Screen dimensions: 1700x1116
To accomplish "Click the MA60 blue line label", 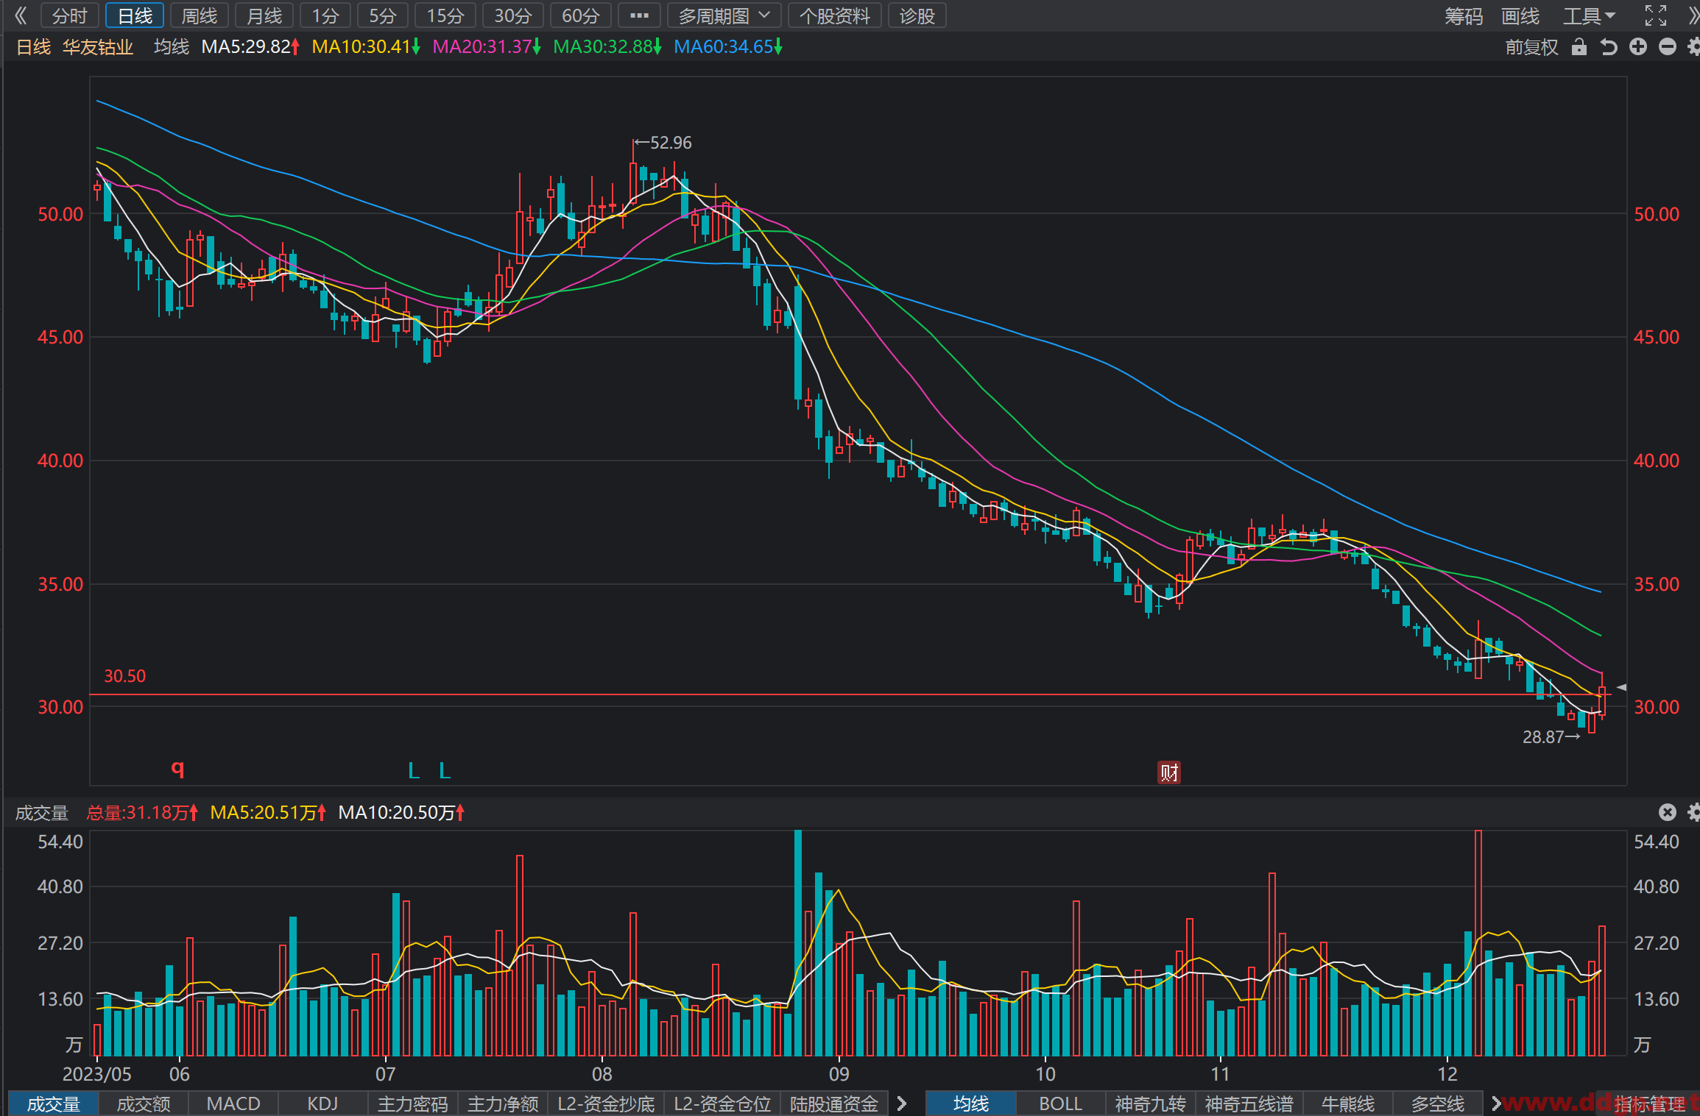I will click(x=728, y=47).
